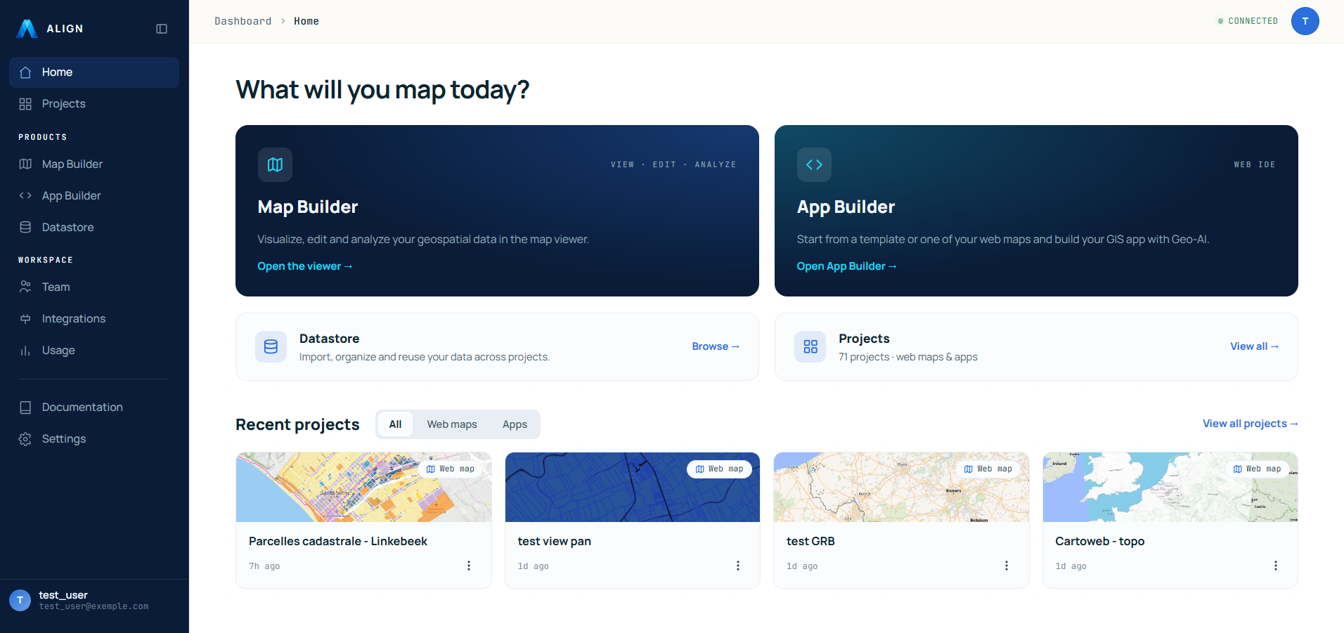Click the Integrations plug icon in sidebar

point(25,318)
